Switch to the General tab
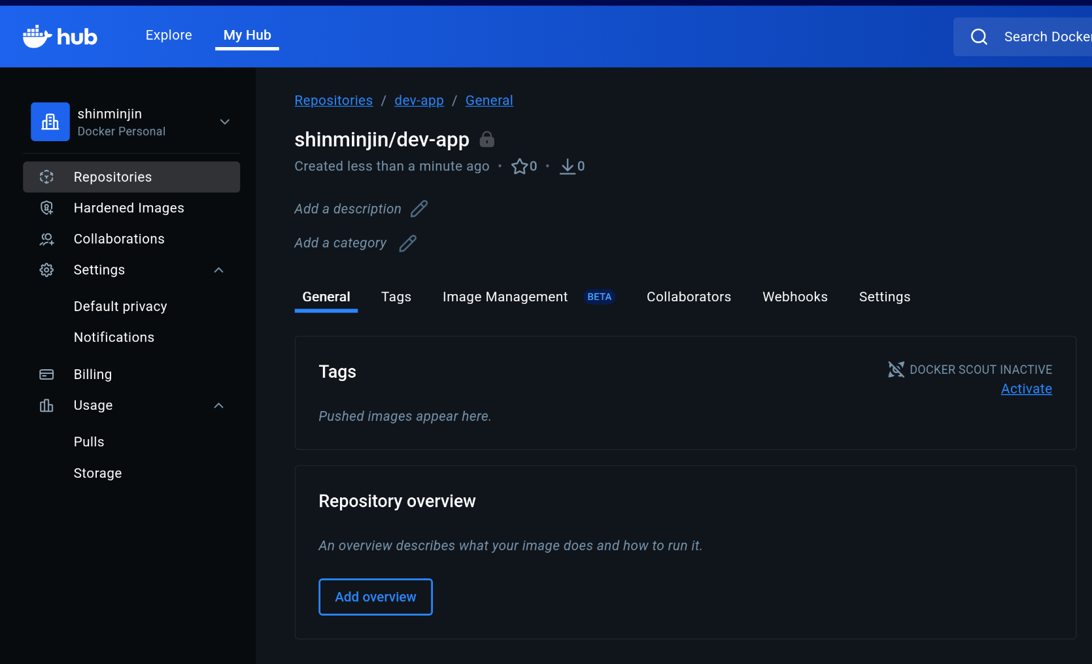 (x=326, y=297)
